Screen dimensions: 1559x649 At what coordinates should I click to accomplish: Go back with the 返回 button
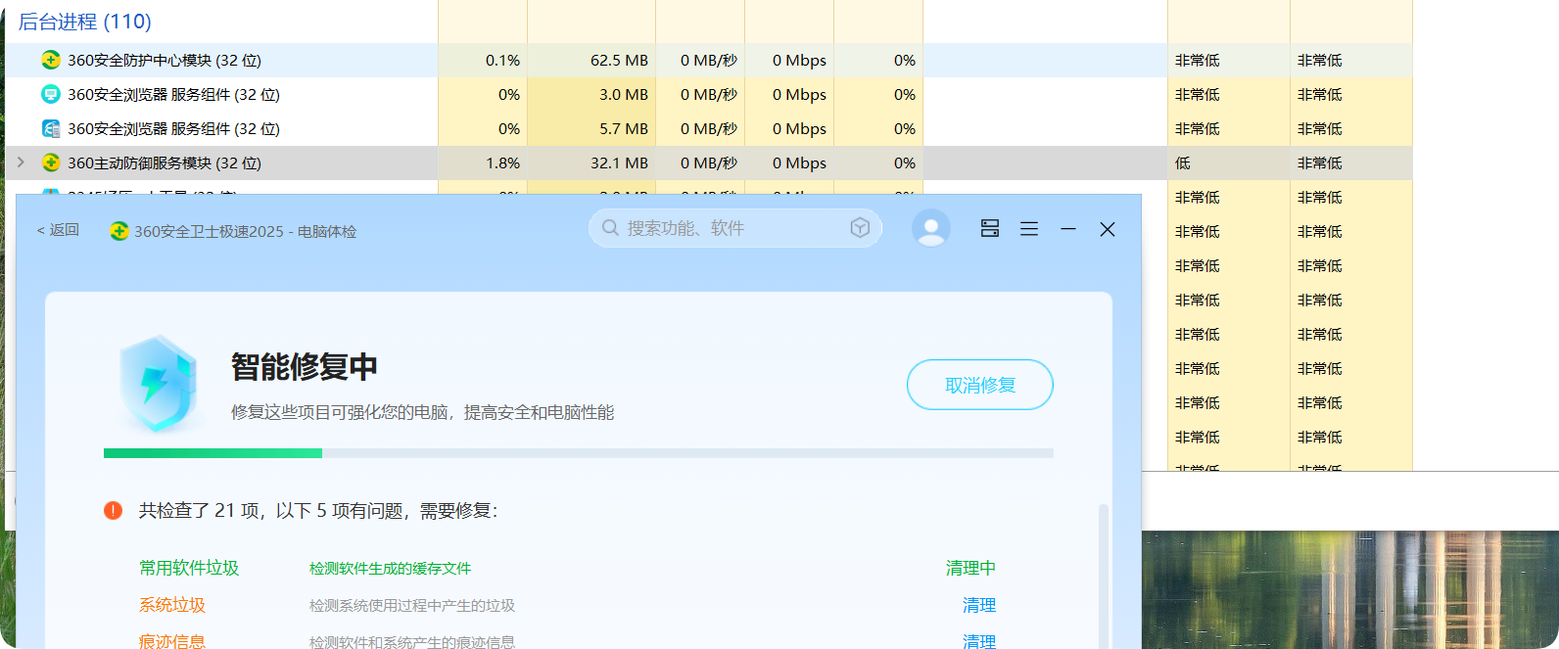[58, 230]
